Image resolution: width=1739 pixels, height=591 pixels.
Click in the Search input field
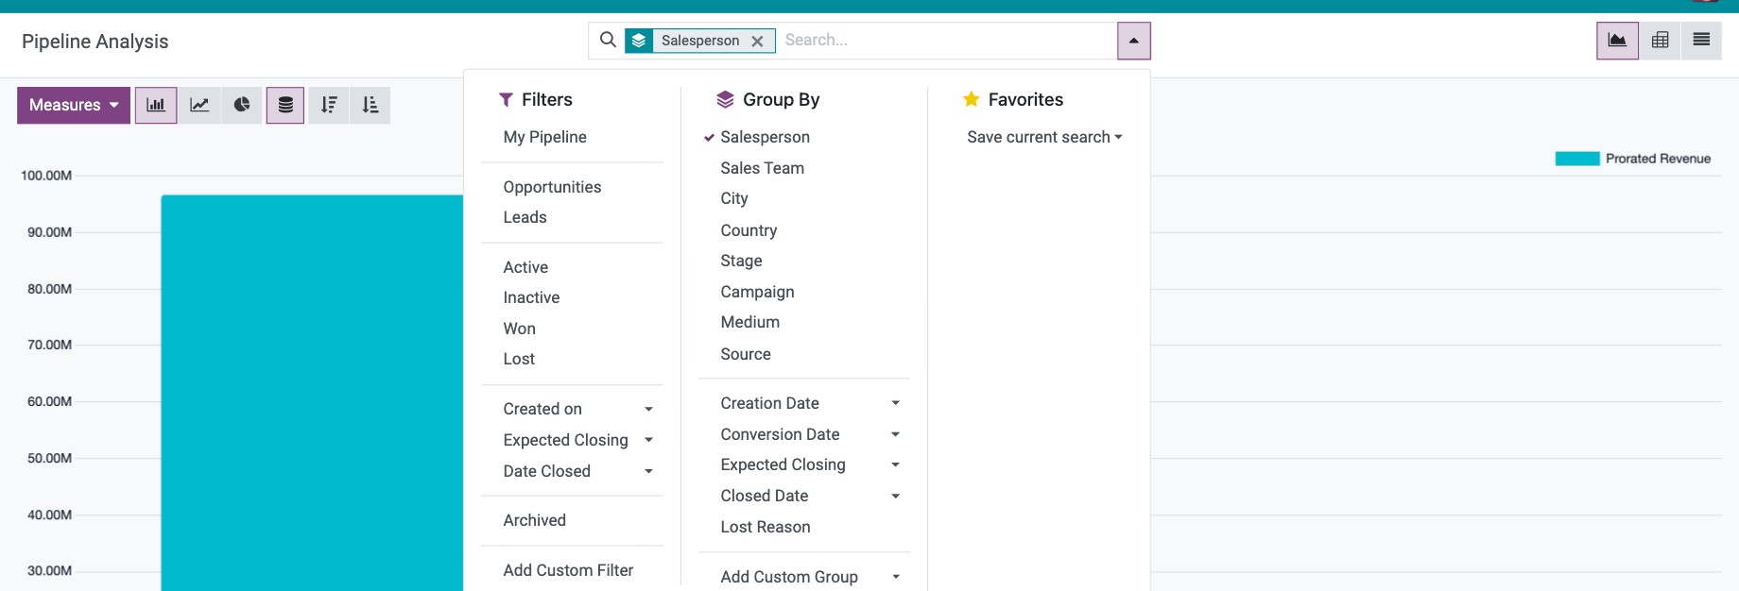pyautogui.click(x=947, y=41)
